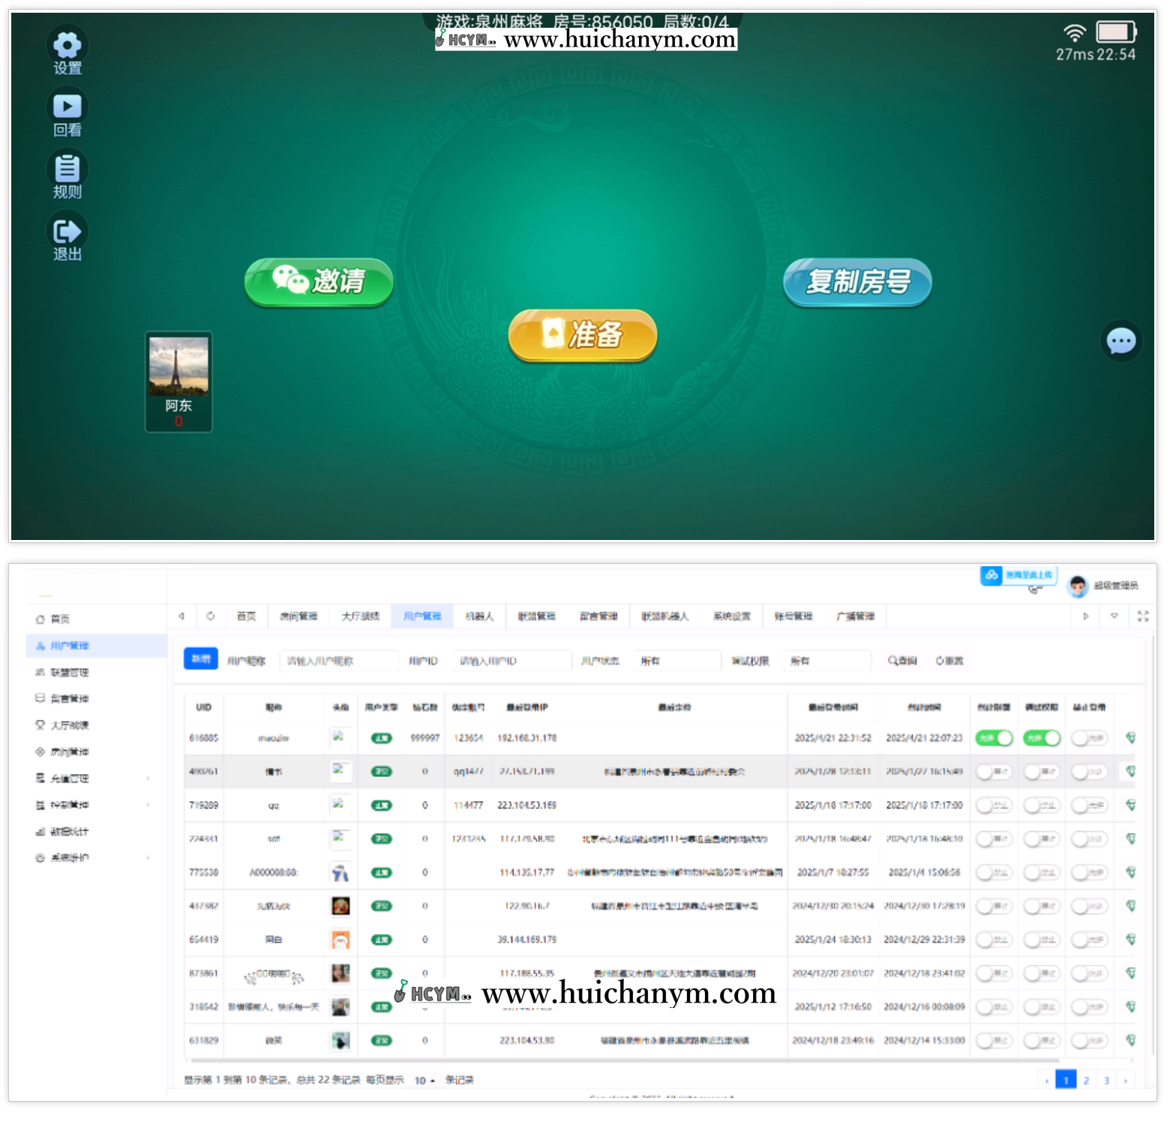Viewport: 1173px width, 1122px height.
Task: Click the green 邀请 invite button
Action: (319, 282)
